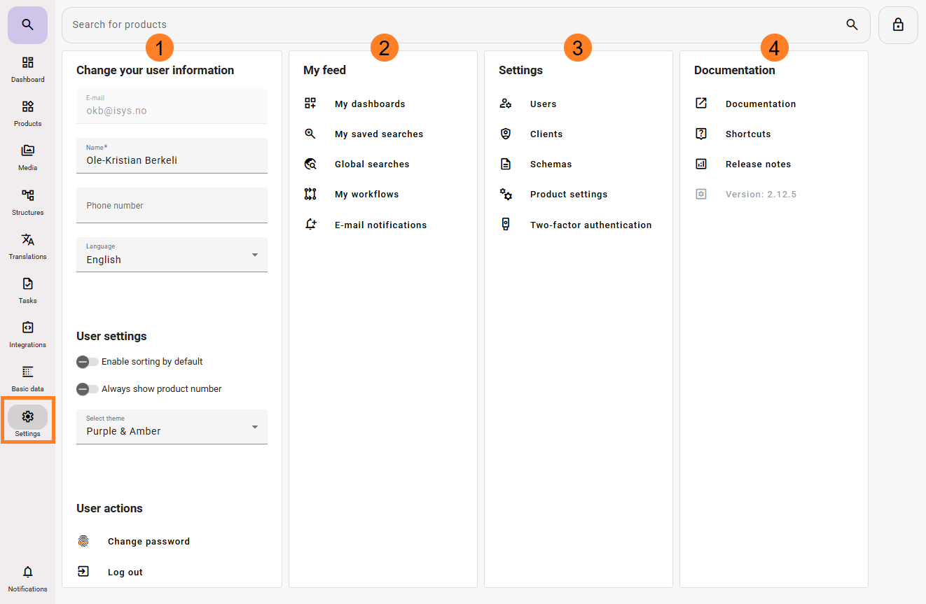Toggle Enable sorting by default
This screenshot has height=604, width=926.
tap(88, 362)
